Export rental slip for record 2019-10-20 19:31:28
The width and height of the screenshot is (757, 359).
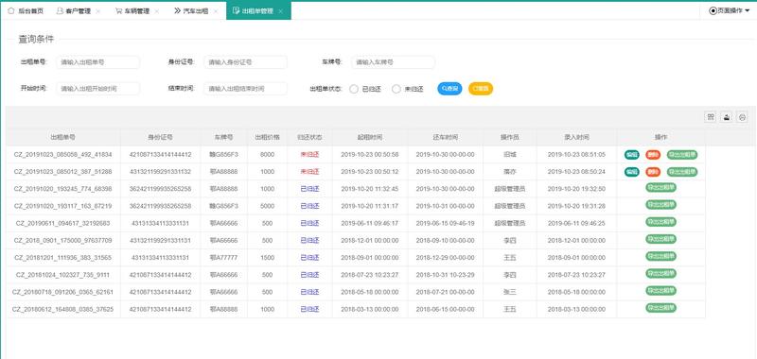tap(660, 205)
